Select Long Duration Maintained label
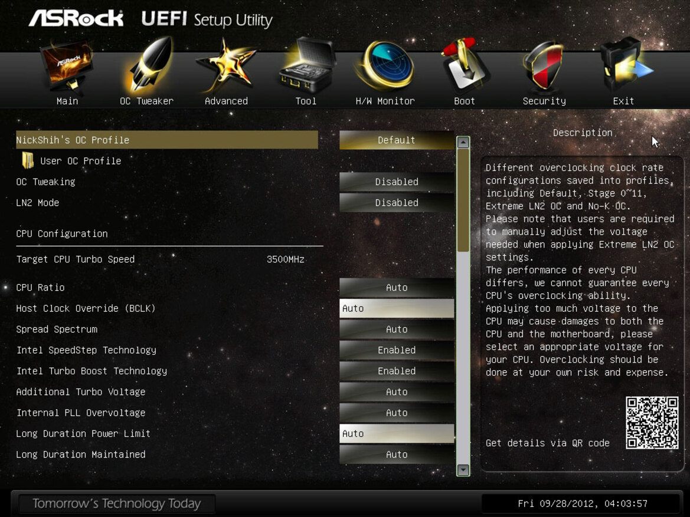The width and height of the screenshot is (690, 517). [80, 455]
